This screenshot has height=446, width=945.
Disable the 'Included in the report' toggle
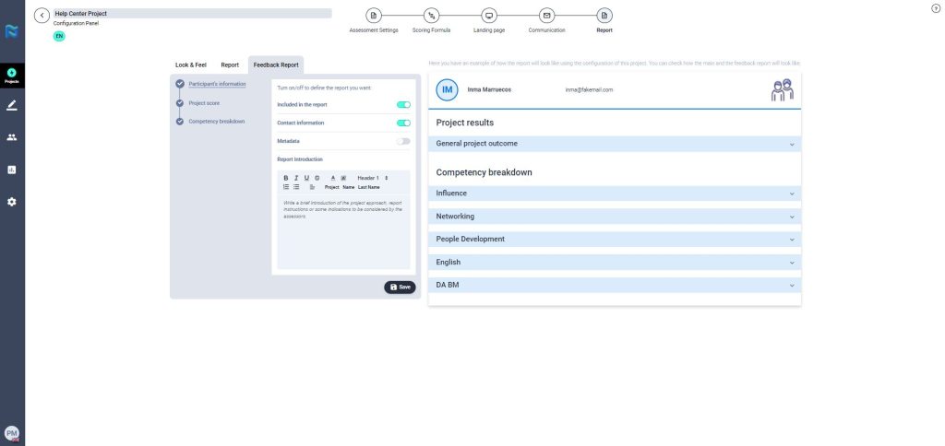click(403, 105)
